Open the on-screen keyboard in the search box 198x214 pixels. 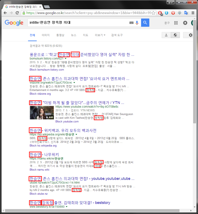(x=131, y=23)
